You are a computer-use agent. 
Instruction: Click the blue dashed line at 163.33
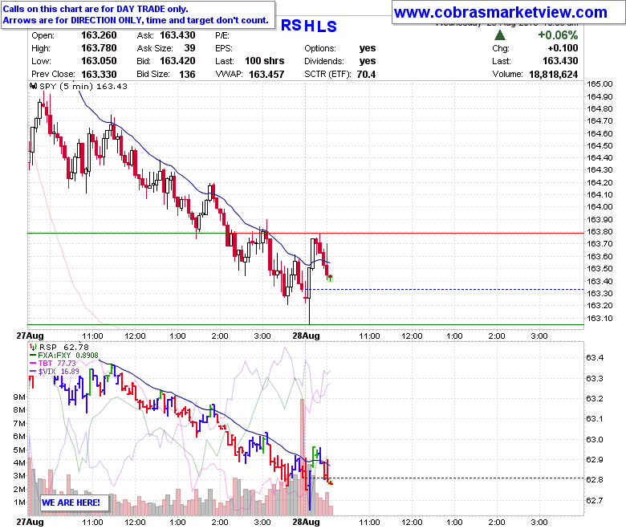[x=446, y=290]
